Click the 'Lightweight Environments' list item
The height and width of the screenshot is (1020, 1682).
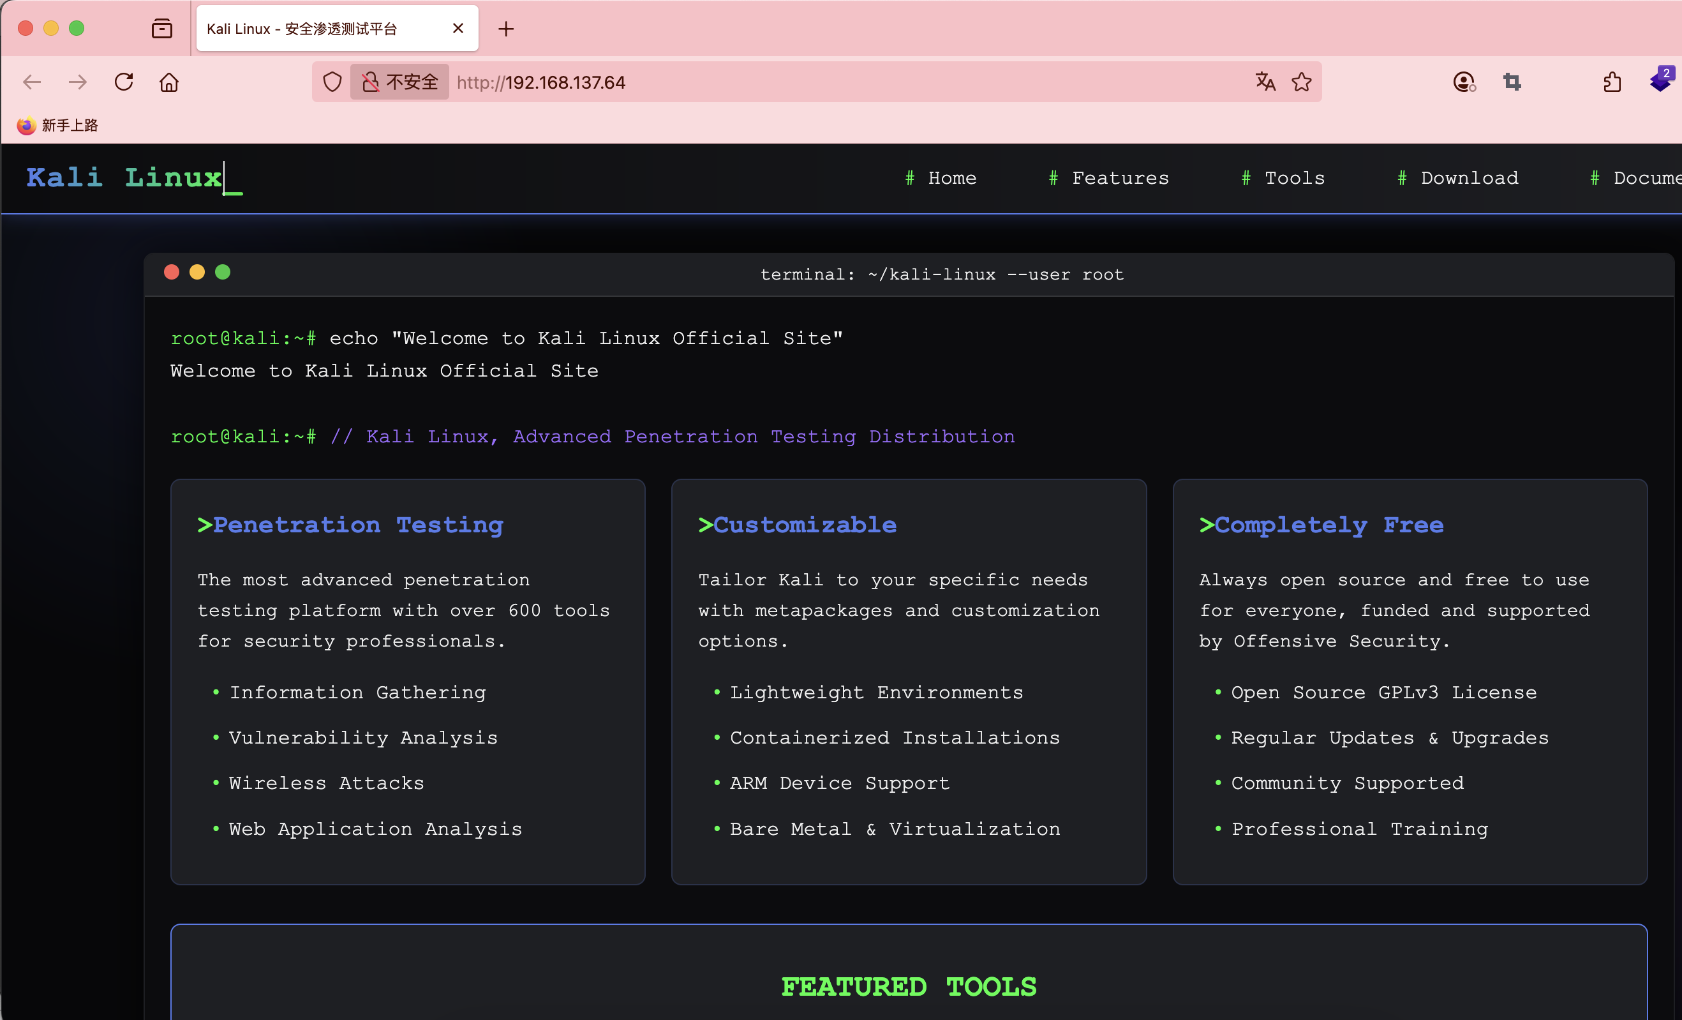[x=877, y=693]
